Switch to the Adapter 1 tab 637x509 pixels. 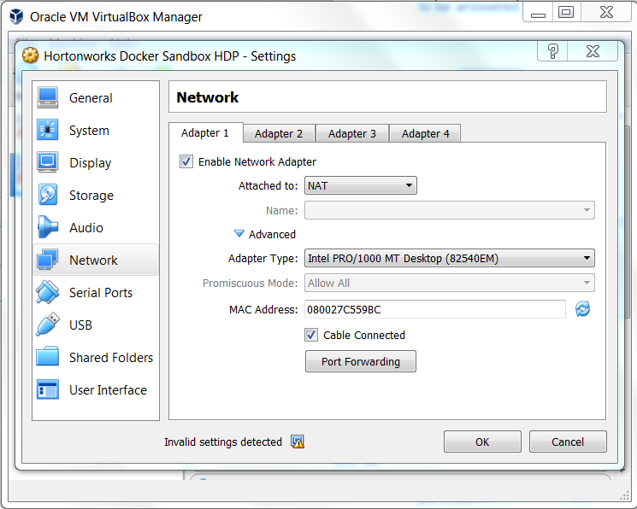205,132
